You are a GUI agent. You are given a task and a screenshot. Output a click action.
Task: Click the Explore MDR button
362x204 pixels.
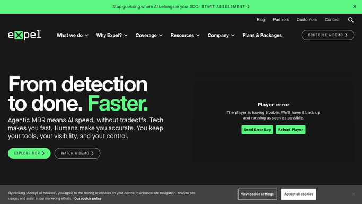coord(29,154)
